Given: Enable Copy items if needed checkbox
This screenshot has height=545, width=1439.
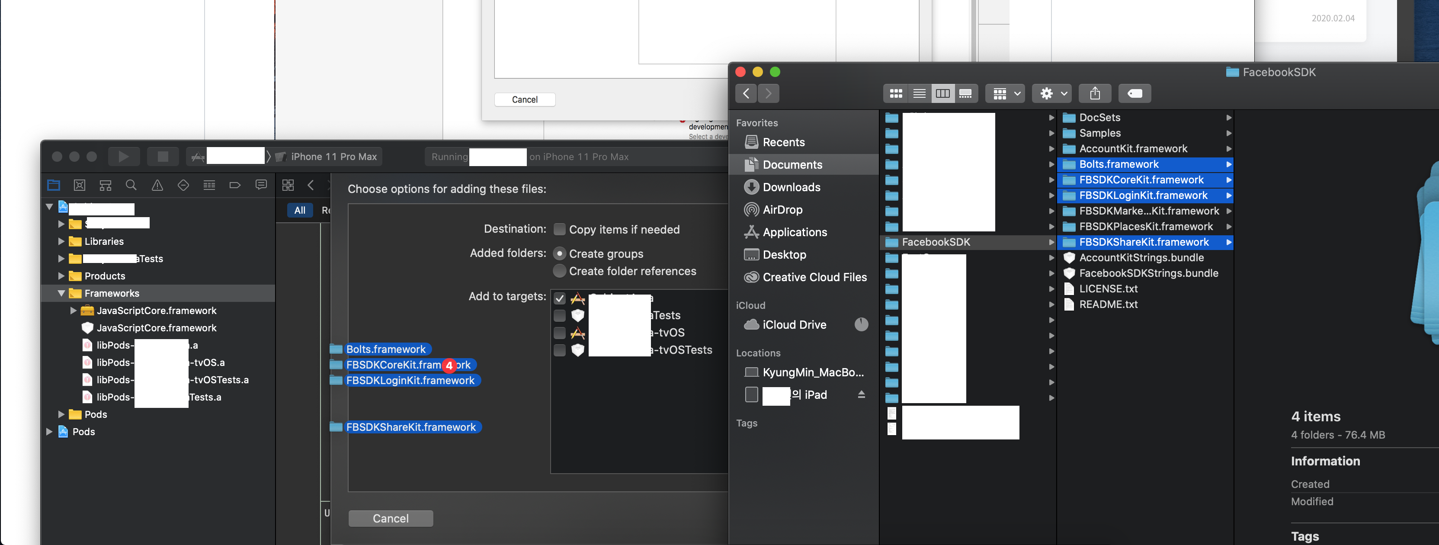Looking at the screenshot, I should coord(559,230).
